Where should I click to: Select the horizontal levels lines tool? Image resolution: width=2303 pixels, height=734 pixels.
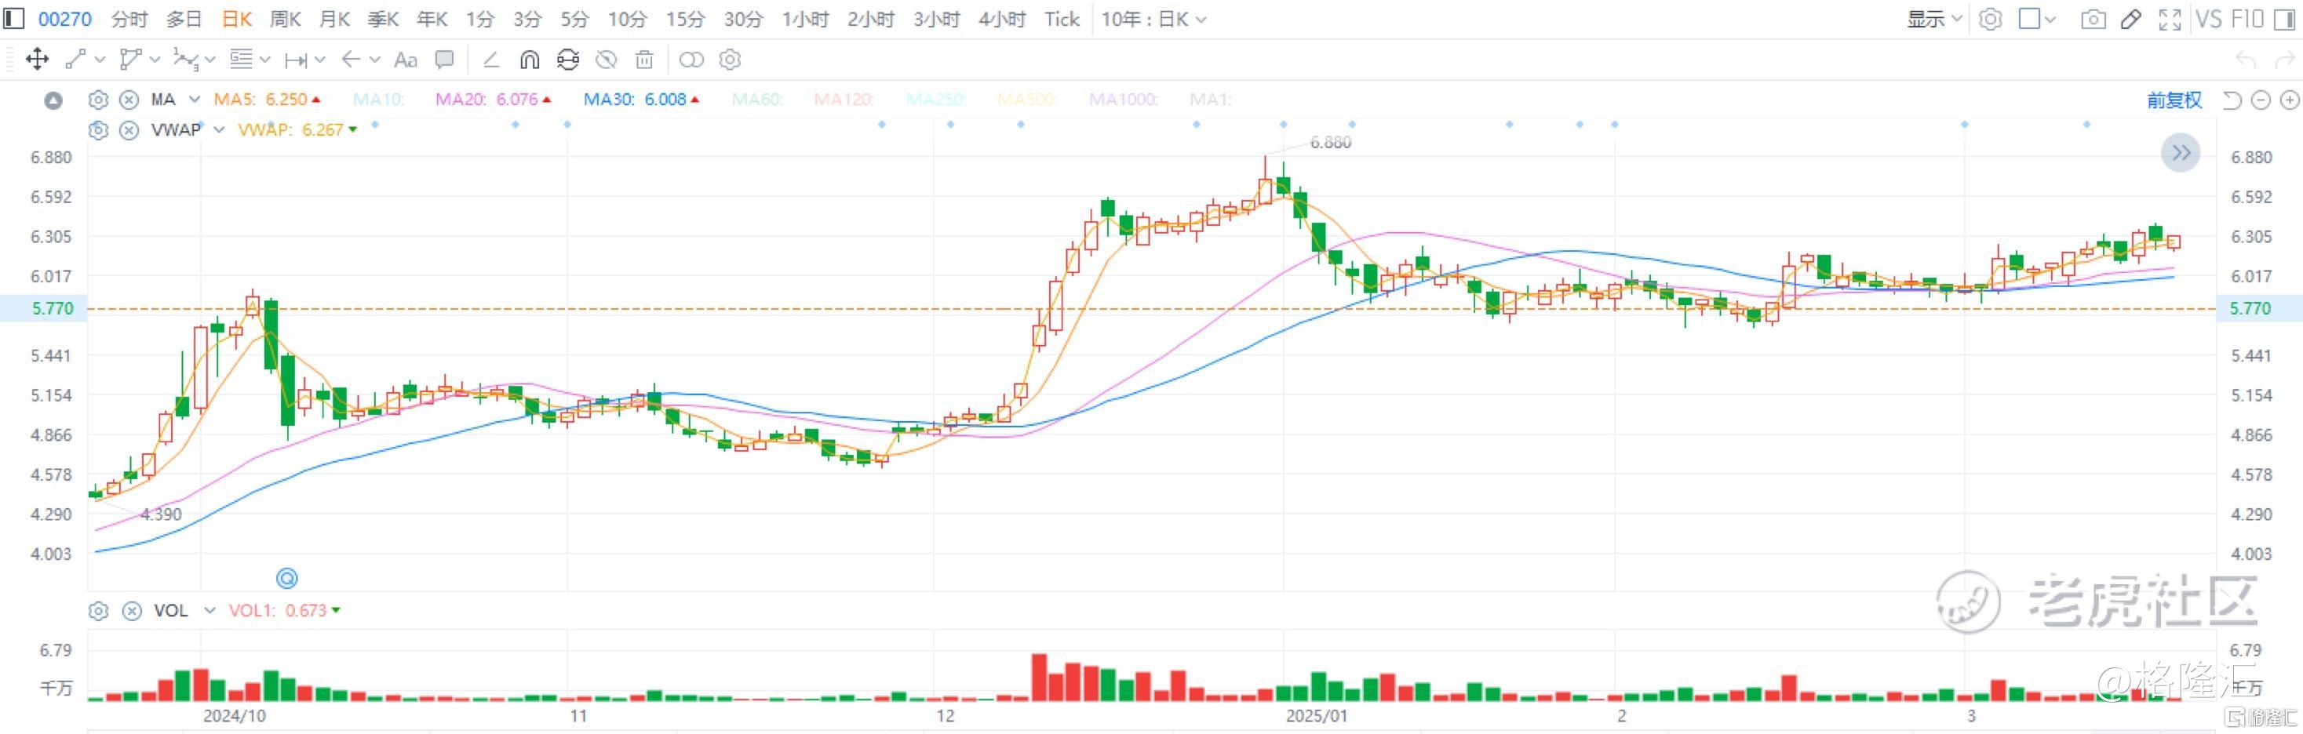pyautogui.click(x=240, y=60)
